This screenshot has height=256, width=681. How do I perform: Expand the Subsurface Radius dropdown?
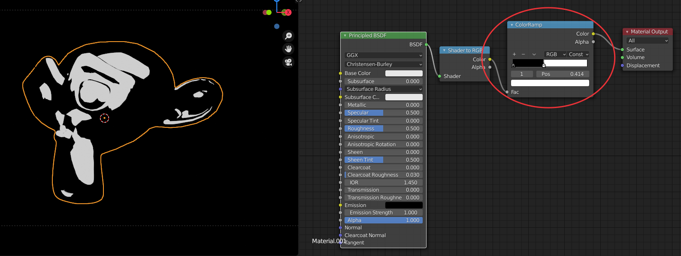coord(384,89)
